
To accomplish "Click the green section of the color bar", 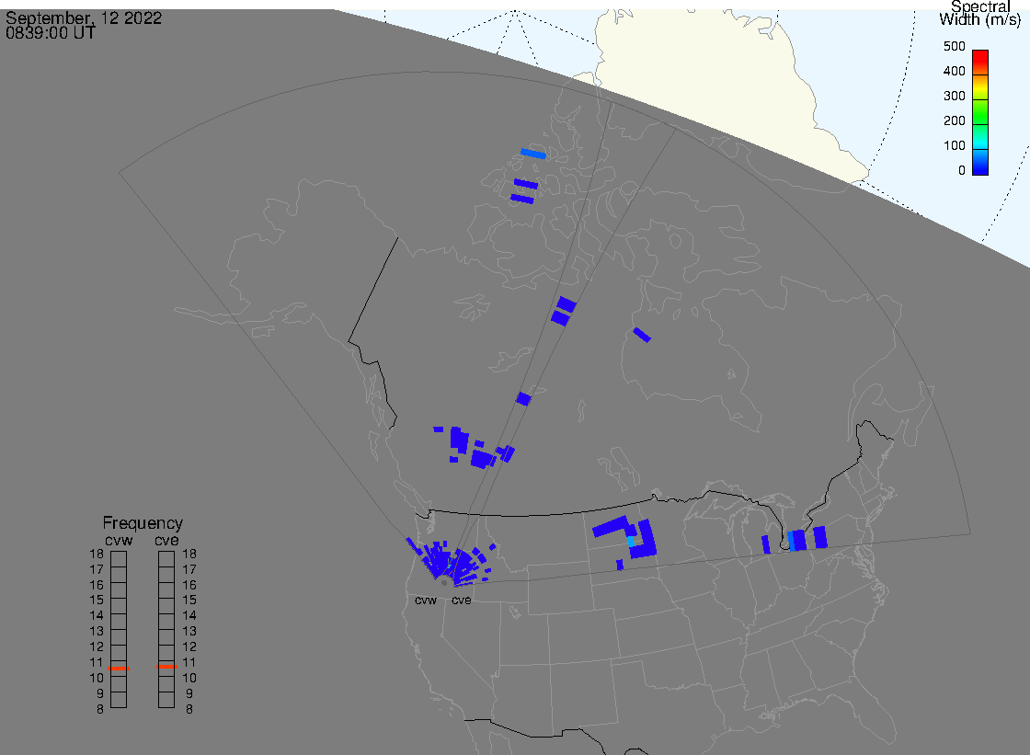I will (980, 111).
